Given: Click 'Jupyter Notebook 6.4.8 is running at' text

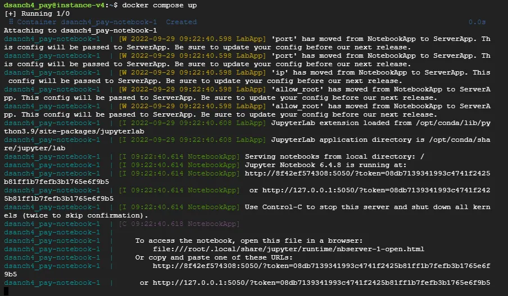Looking at the screenshot, I should [321, 165].
